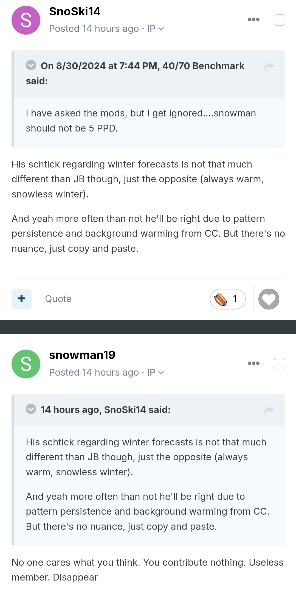296x594 pixels.
Task: Open the three-dot menu on SnoSki14's post
Action: coord(253,19)
